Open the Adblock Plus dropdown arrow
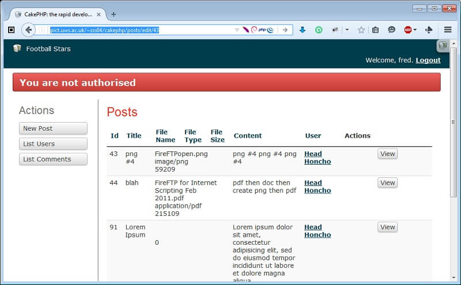 pyautogui.click(x=415, y=30)
